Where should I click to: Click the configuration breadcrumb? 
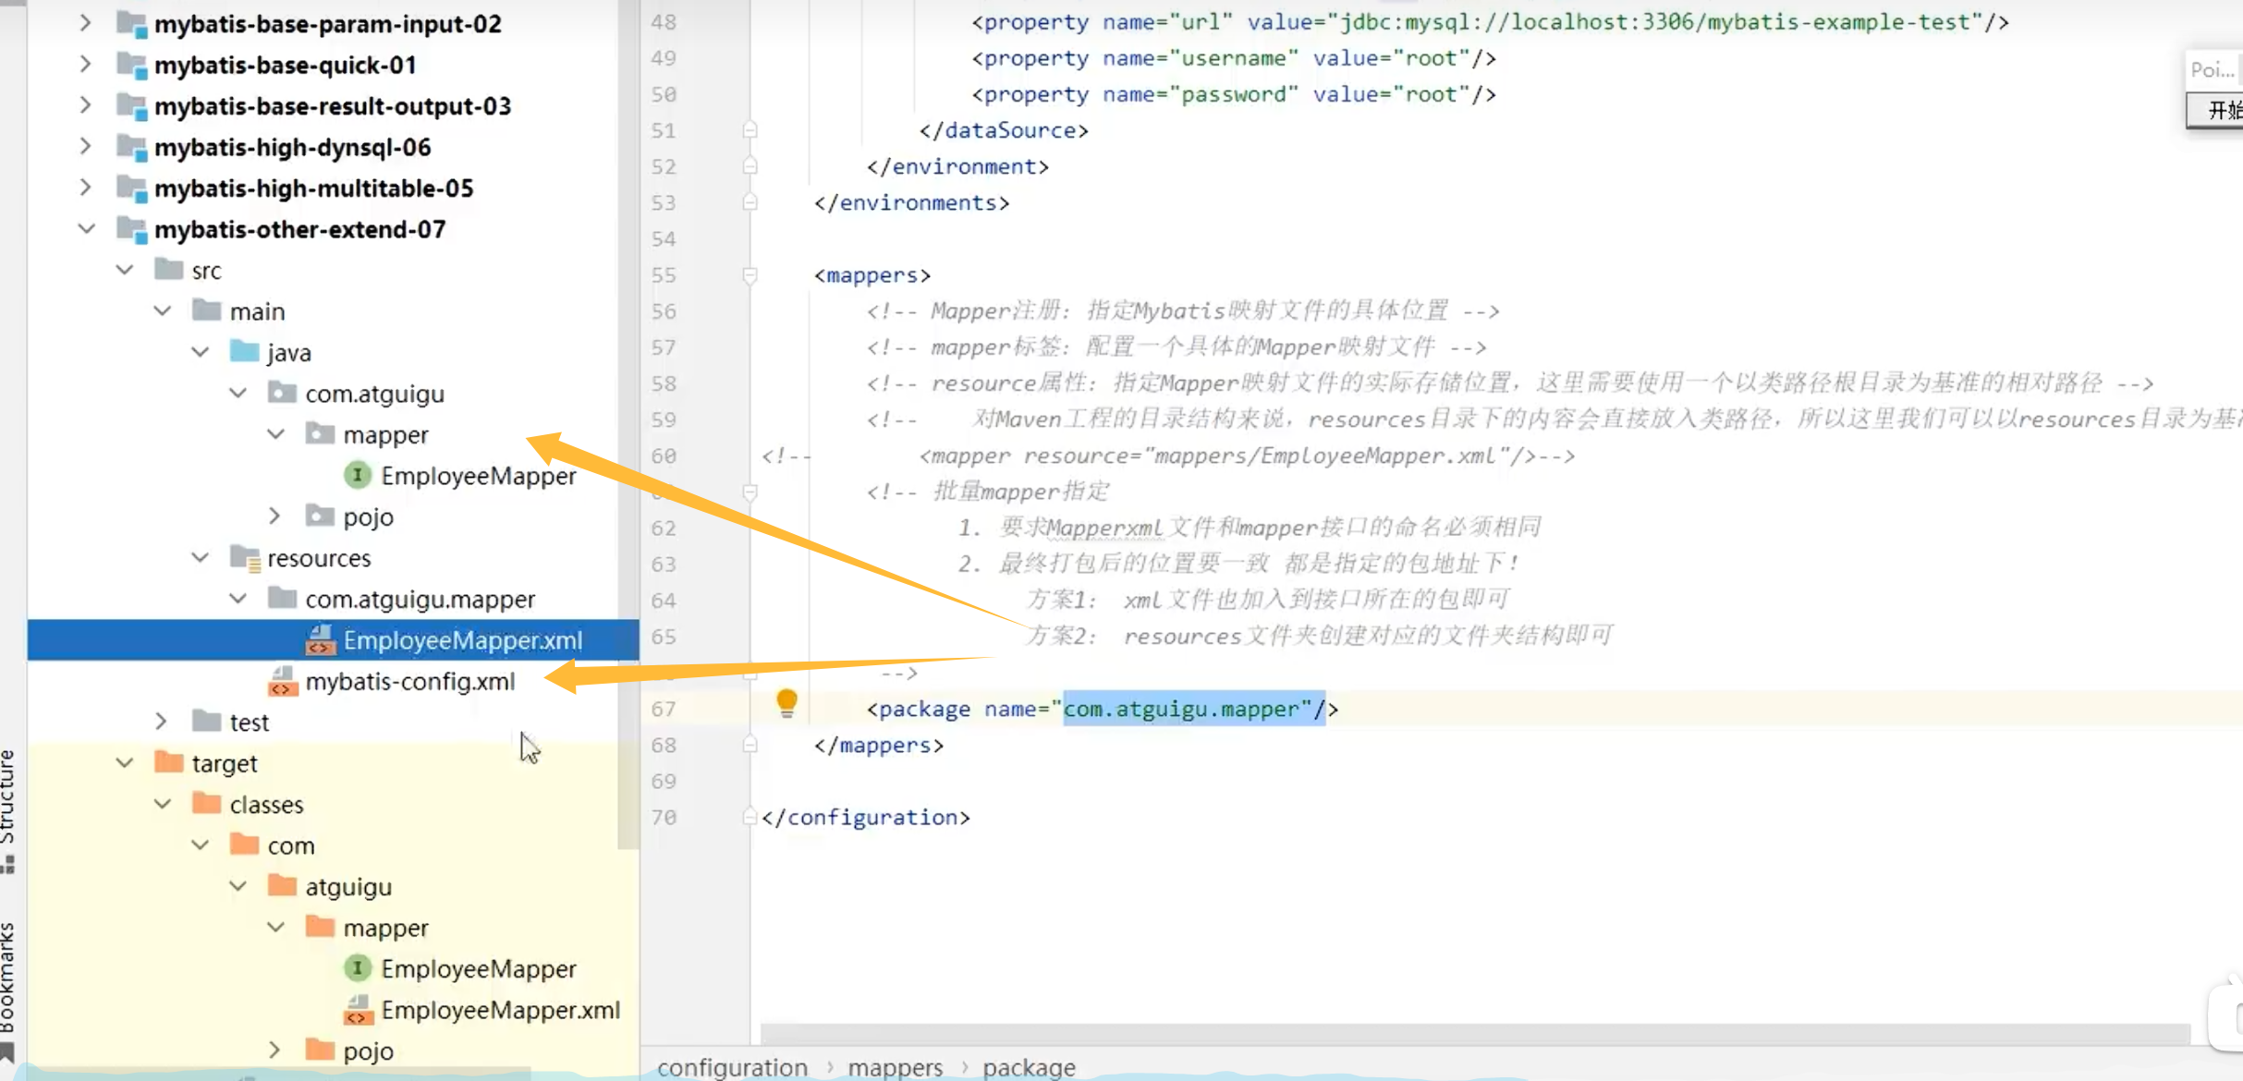[x=732, y=1067]
